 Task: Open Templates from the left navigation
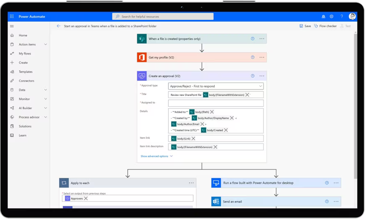pos(26,72)
